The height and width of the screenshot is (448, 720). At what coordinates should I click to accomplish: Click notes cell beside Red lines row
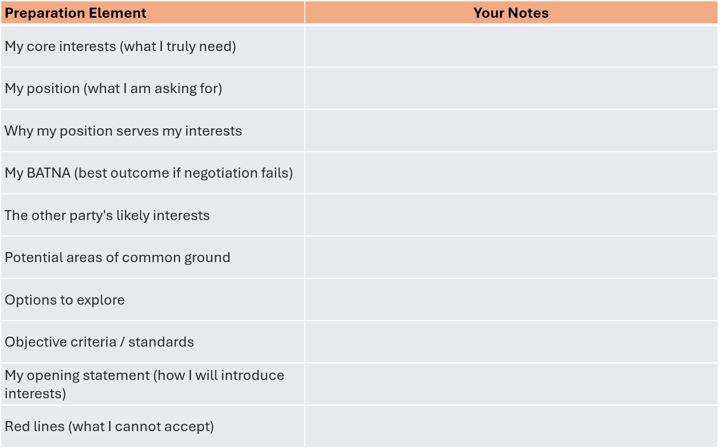tap(511, 426)
